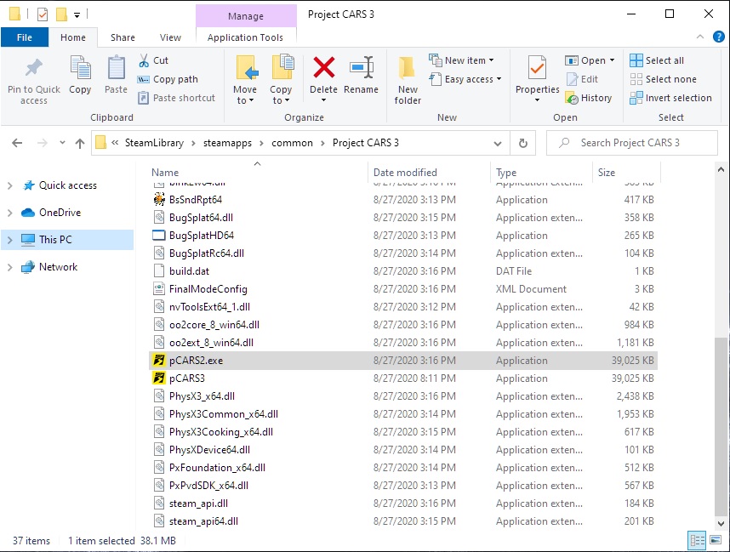
Task: Click the History icon
Action: pos(572,98)
